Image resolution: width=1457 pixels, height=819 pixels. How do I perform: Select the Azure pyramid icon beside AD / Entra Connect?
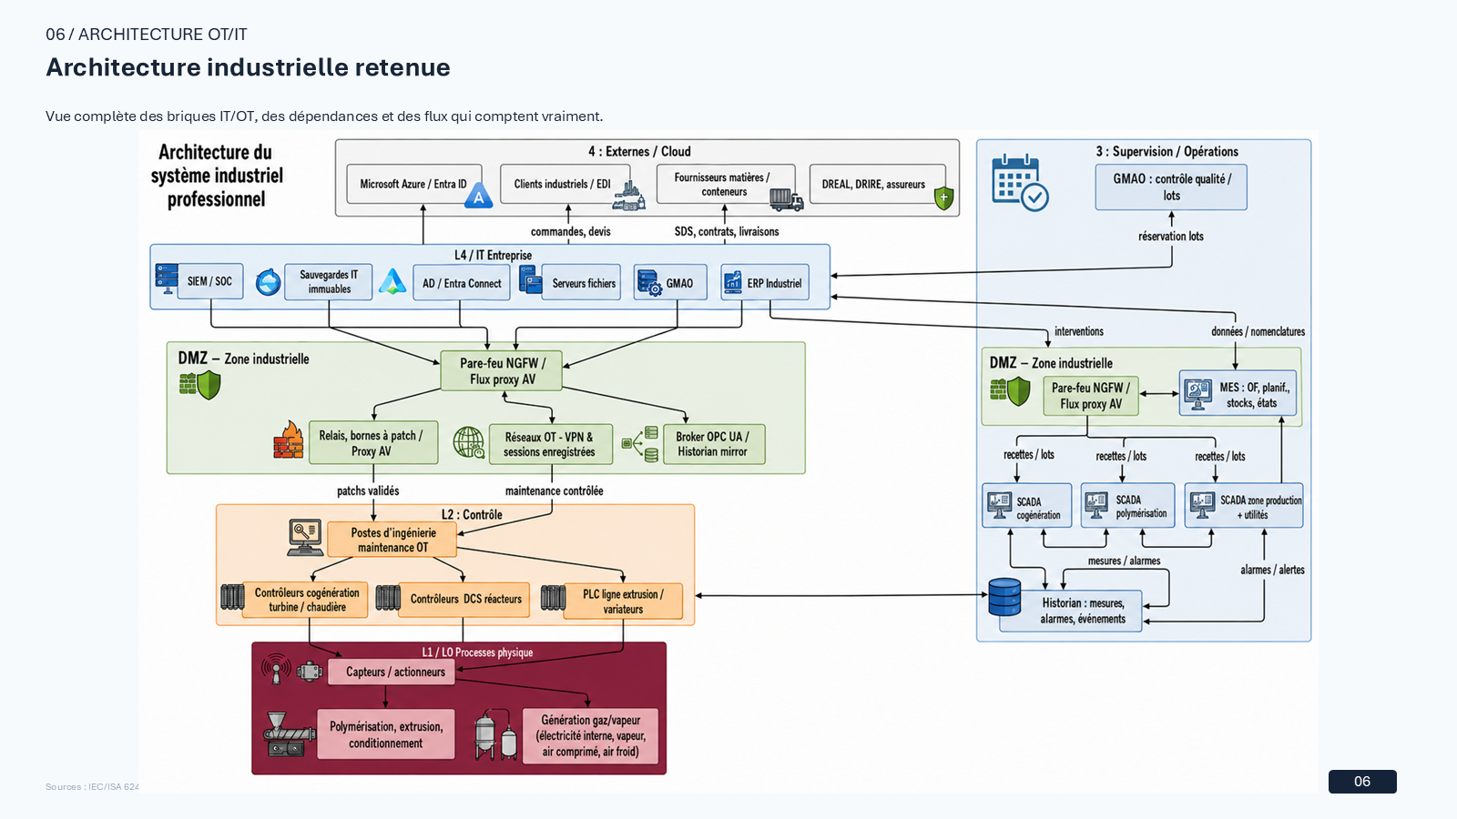click(392, 281)
